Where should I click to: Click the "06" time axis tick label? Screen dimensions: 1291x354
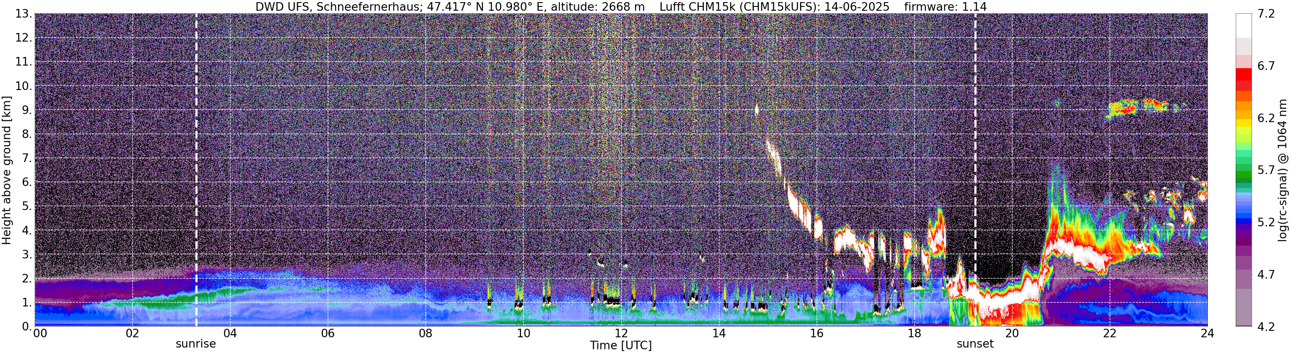pos(327,334)
